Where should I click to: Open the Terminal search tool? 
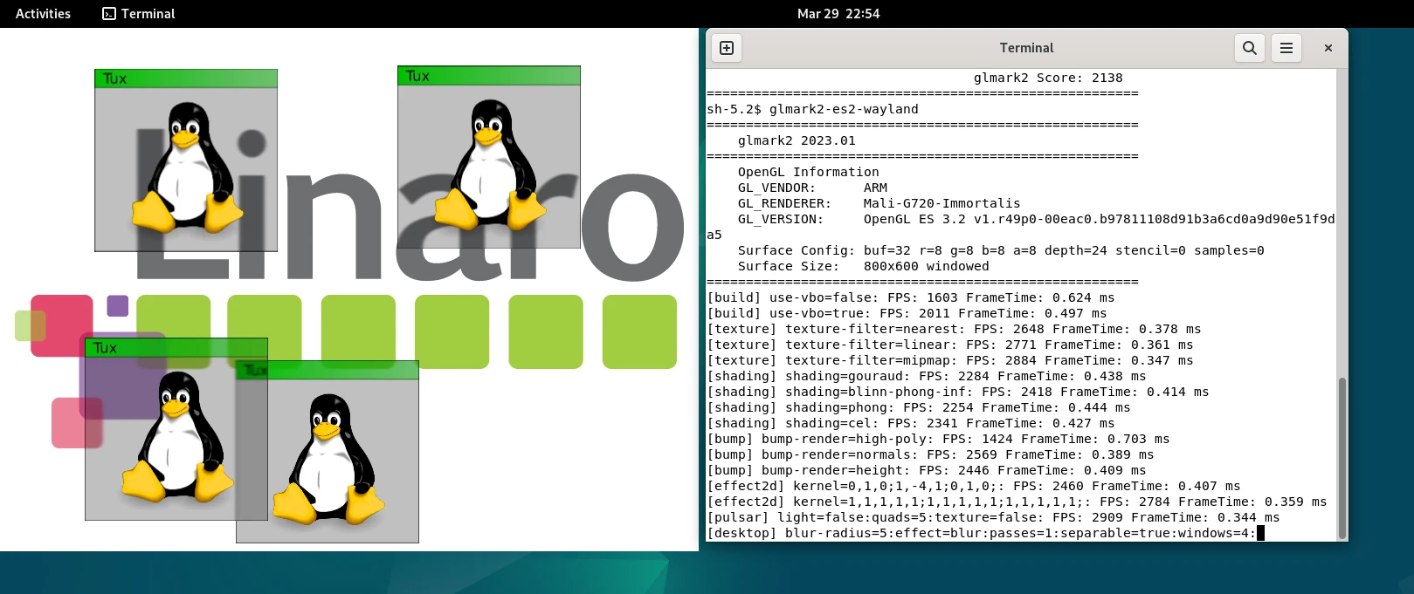tap(1250, 48)
